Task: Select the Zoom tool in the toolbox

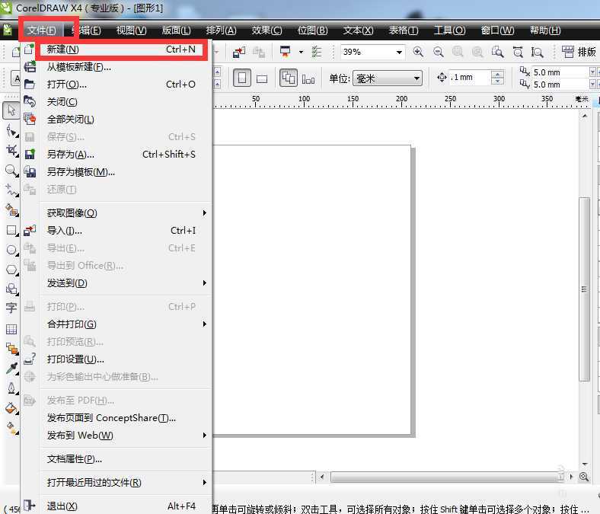Action: pyautogui.click(x=11, y=171)
